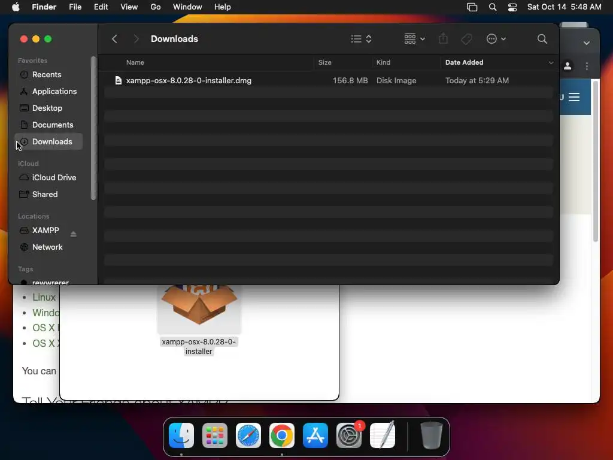Click the Stage Manager icon in the menu bar
The width and height of the screenshot is (613, 460).
click(x=472, y=7)
